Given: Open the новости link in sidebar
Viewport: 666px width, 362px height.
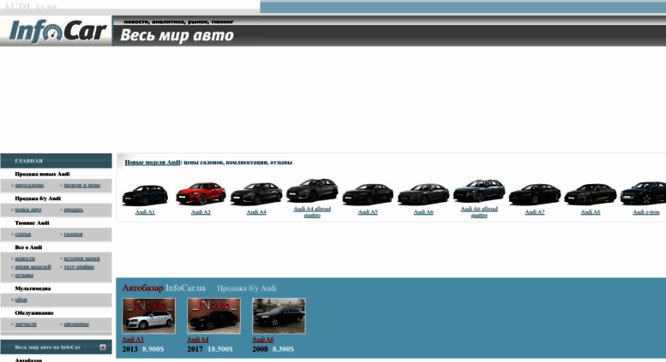Looking at the screenshot, I should (x=25, y=258).
